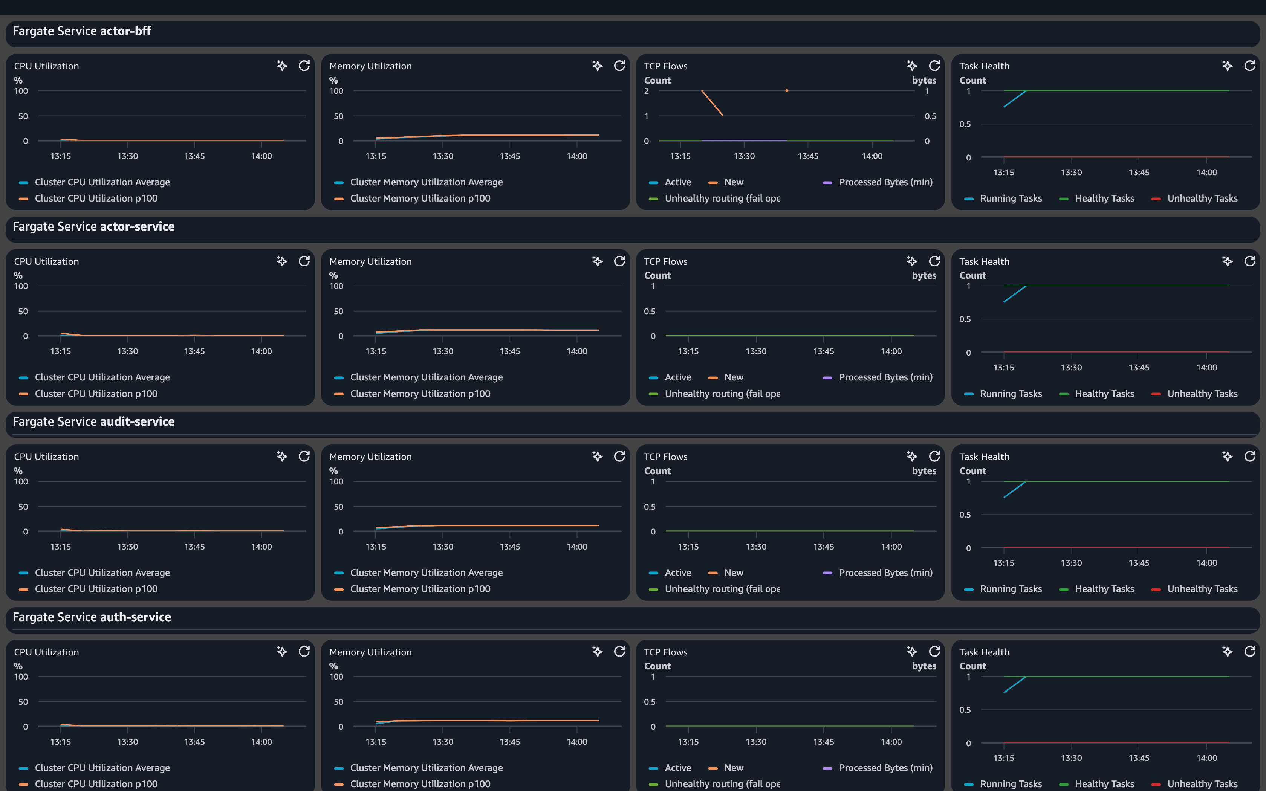The height and width of the screenshot is (791, 1266).
Task: Open AI sparkle on actor-bff CPU Utilization
Action: pyautogui.click(x=282, y=66)
